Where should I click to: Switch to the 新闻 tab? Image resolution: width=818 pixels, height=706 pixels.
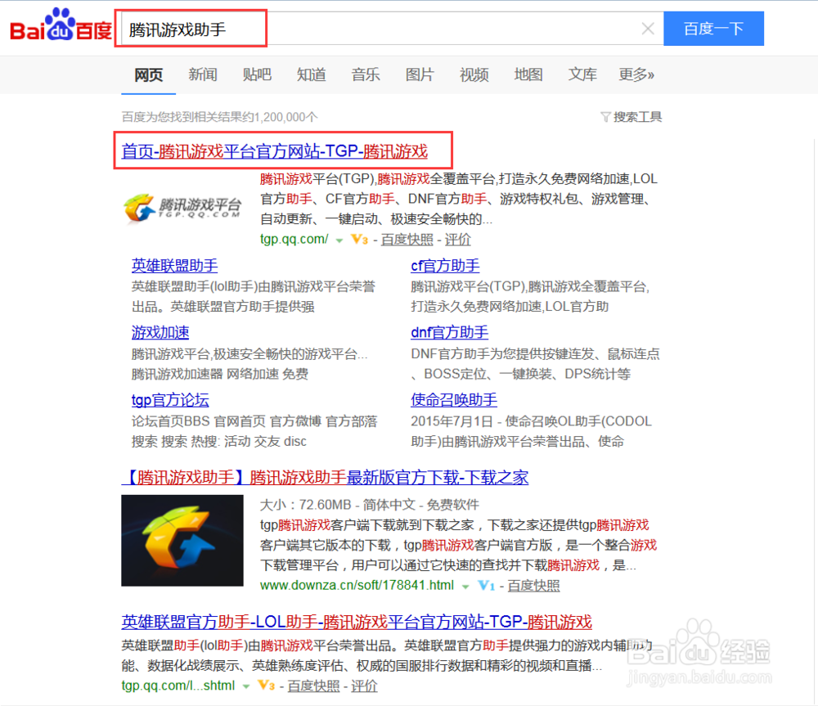(x=202, y=74)
